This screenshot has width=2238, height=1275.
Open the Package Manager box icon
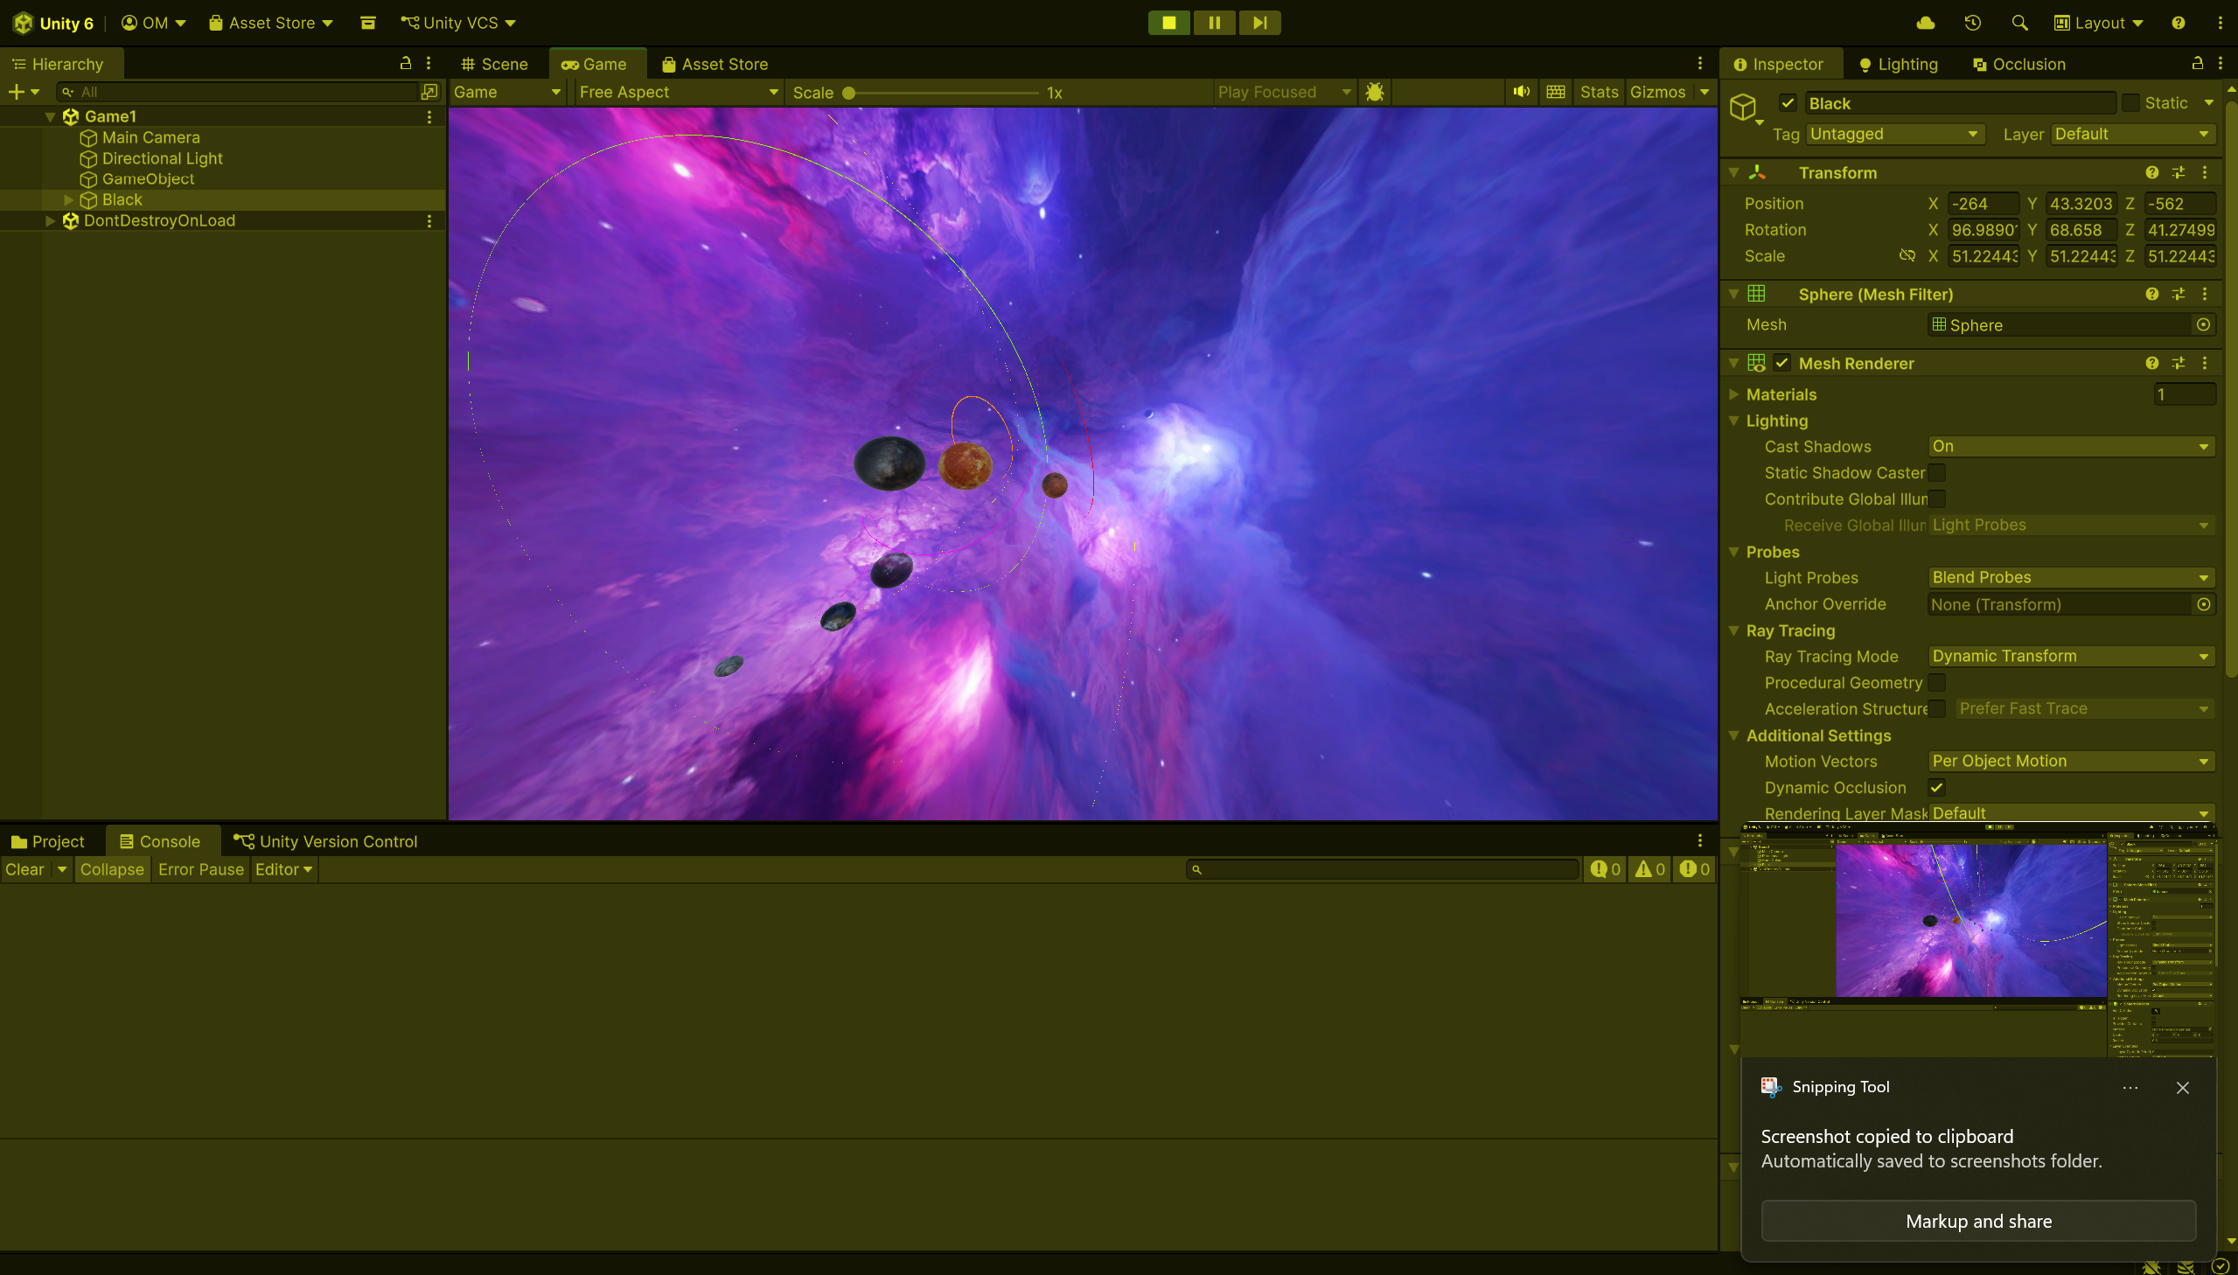pos(367,23)
